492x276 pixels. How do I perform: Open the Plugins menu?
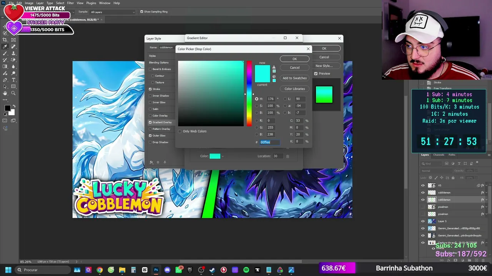coord(91,3)
